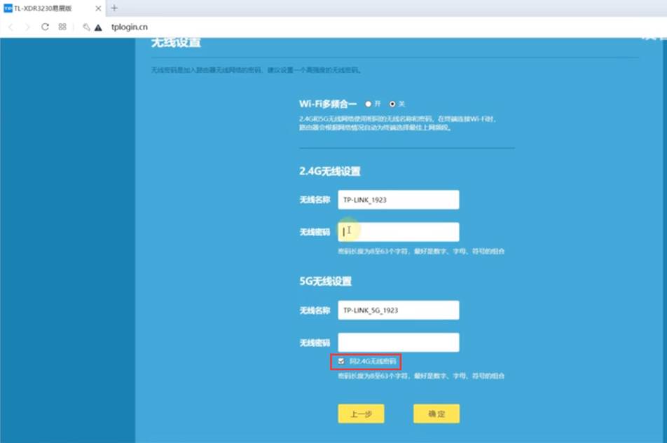Select the 关 radio for Wi-Fi多频合一
667x443 pixels.
pyautogui.click(x=392, y=104)
